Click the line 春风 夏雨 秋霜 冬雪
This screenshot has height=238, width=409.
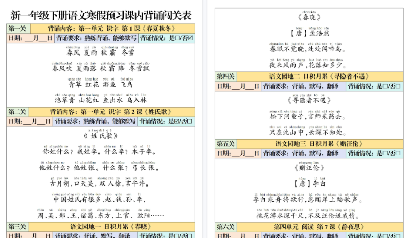(x=101, y=52)
